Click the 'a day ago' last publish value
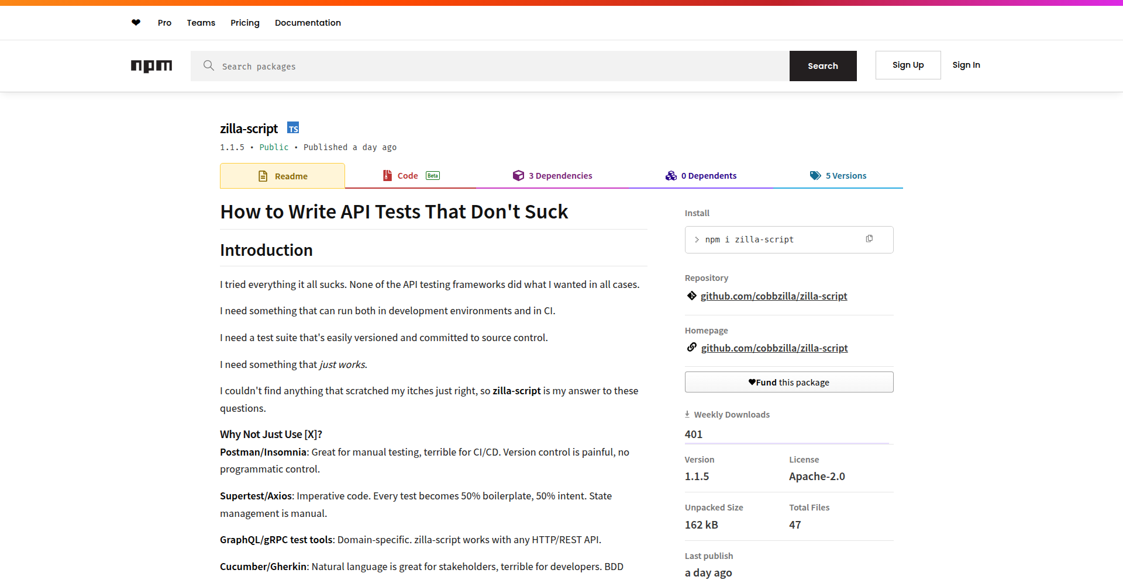Image resolution: width=1123 pixels, height=580 pixels. pos(708,573)
